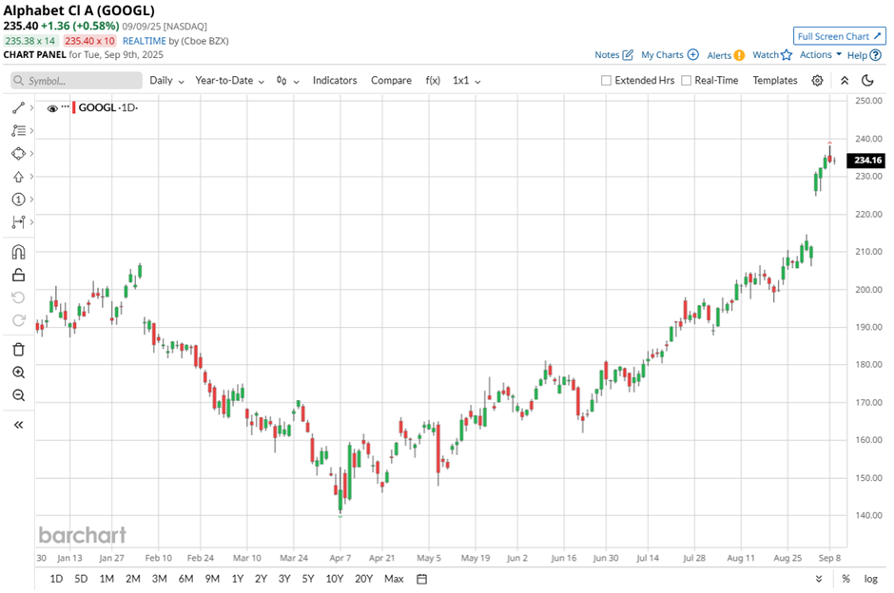Viewport: 894px width, 593px height.
Task: Open the Indicators menu
Action: (335, 81)
